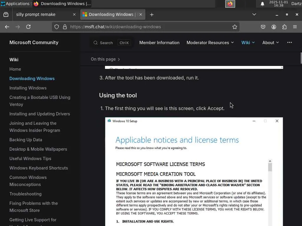Select the 'Downloading Windows' browser tab

tap(113, 14)
